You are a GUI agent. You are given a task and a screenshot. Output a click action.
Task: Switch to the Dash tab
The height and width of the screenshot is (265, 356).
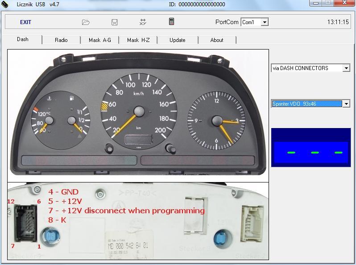22,39
